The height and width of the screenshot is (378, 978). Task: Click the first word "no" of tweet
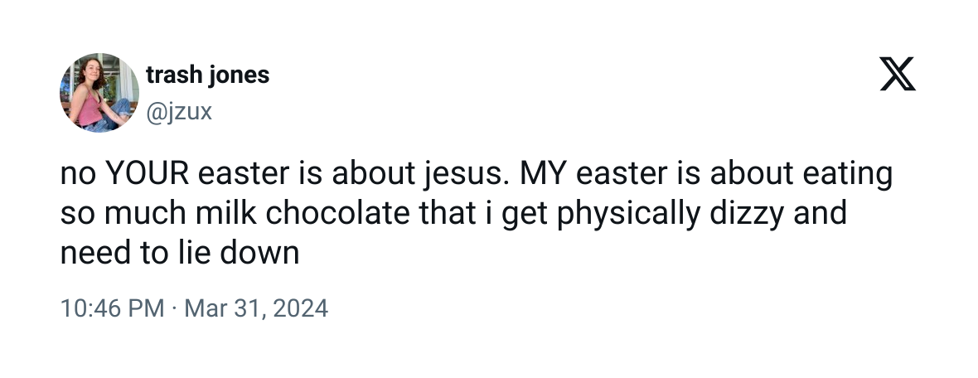click(x=79, y=175)
